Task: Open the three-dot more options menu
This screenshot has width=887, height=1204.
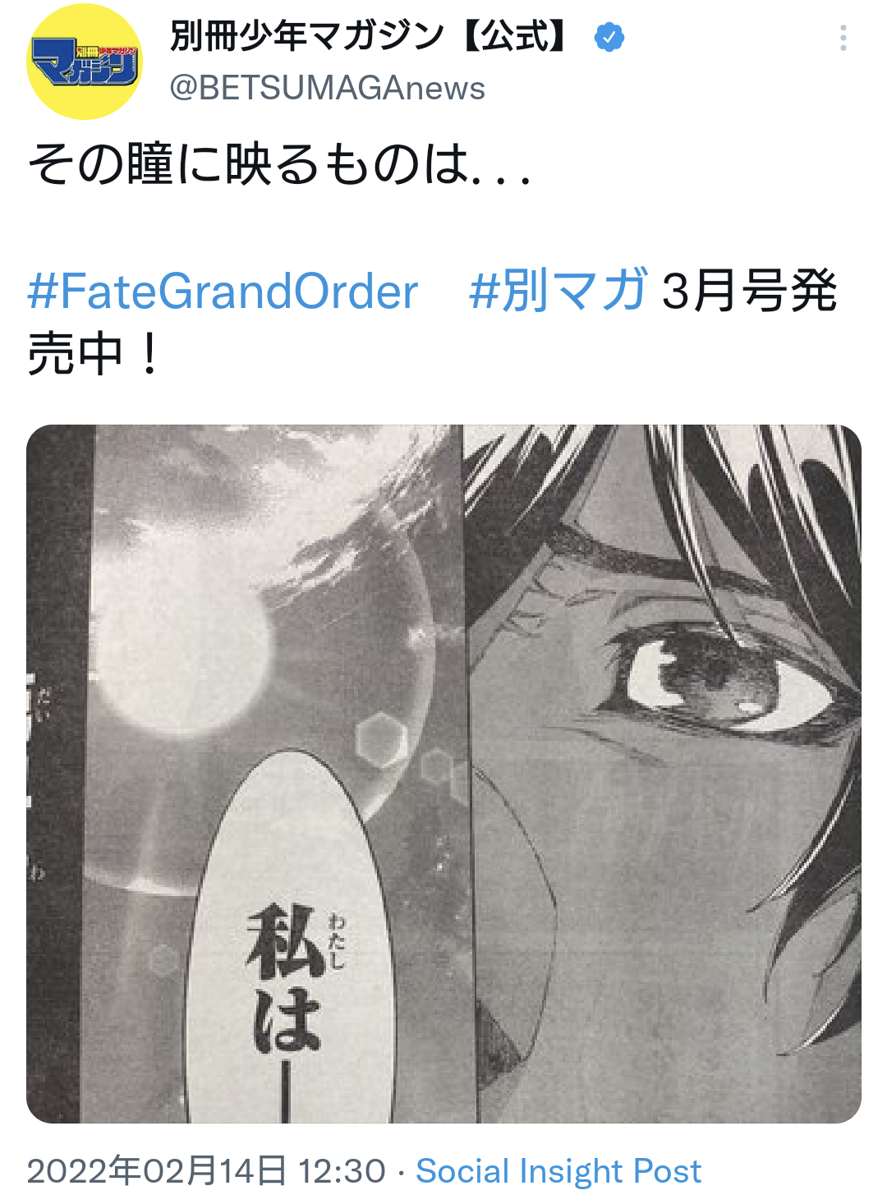Action: click(843, 38)
